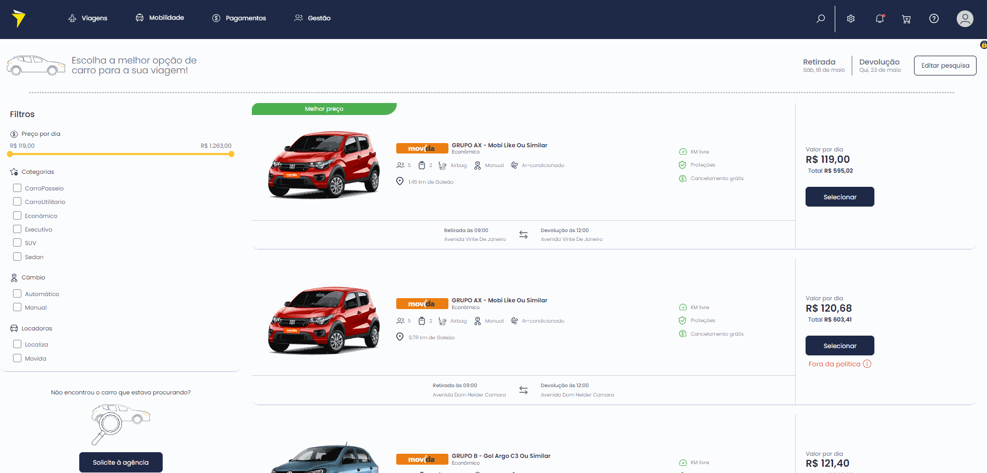Select the R$ 120,68 car offer
Screen dimensions: 987x473
(839, 346)
